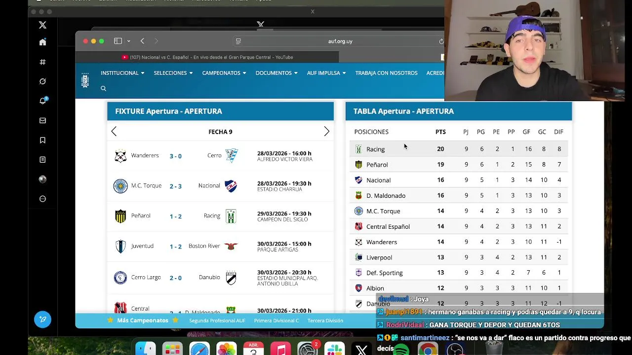Open the page reader icon in address bar

coord(238,41)
